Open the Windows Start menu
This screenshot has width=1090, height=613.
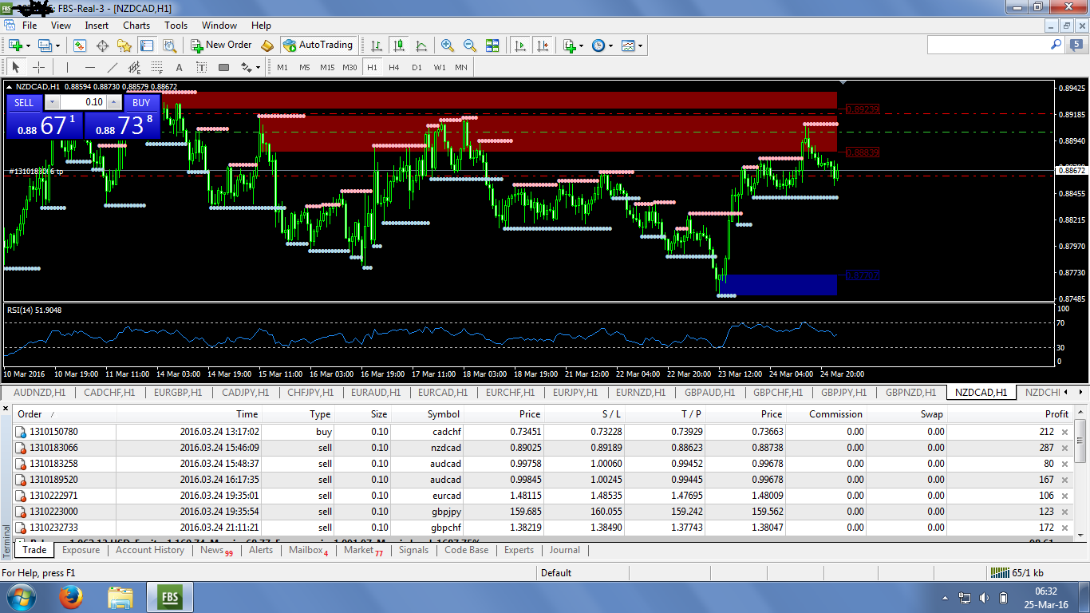click(x=20, y=596)
